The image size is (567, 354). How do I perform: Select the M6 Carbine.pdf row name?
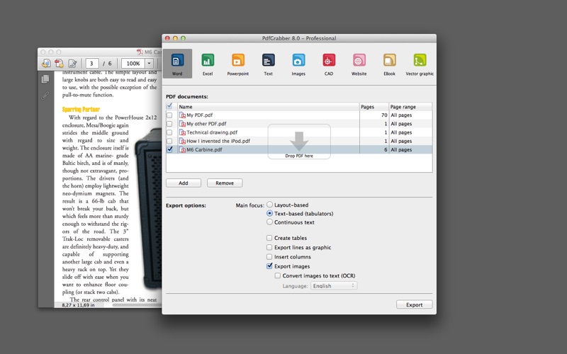coord(204,149)
